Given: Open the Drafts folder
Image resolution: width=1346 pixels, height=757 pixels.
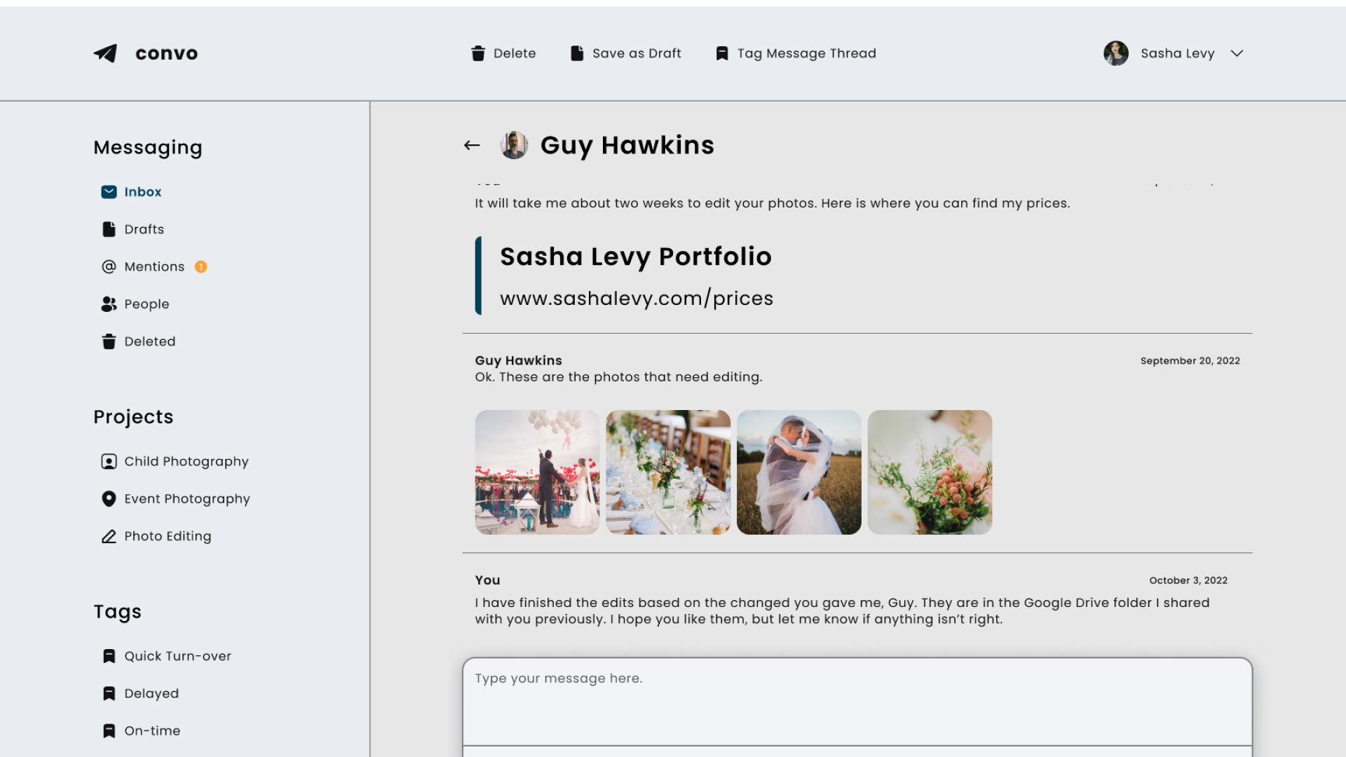Looking at the screenshot, I should point(144,229).
